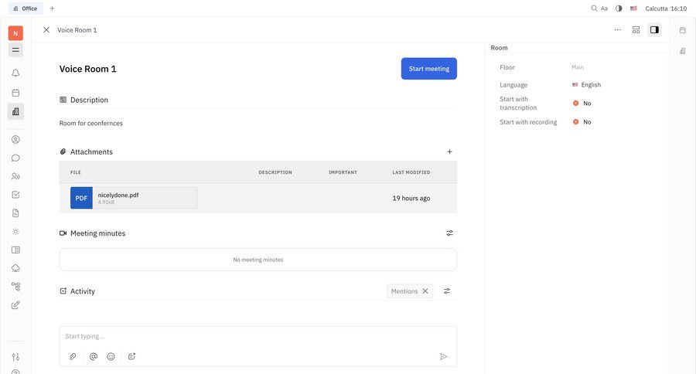
Task: Click the IMPORTANT column header
Action: pyautogui.click(x=343, y=172)
